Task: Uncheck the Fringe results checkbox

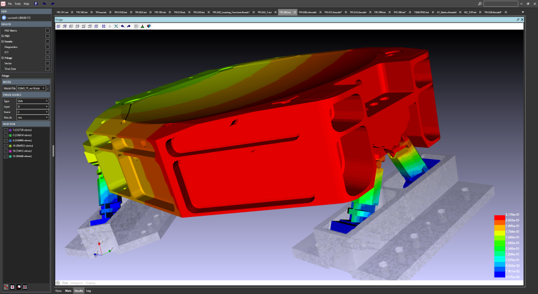Action: tap(47, 57)
